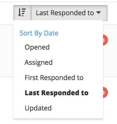Viewport: 117px width, 124px height.
Task: Click the red icon beside Last Responded to option
Action: [106, 92]
